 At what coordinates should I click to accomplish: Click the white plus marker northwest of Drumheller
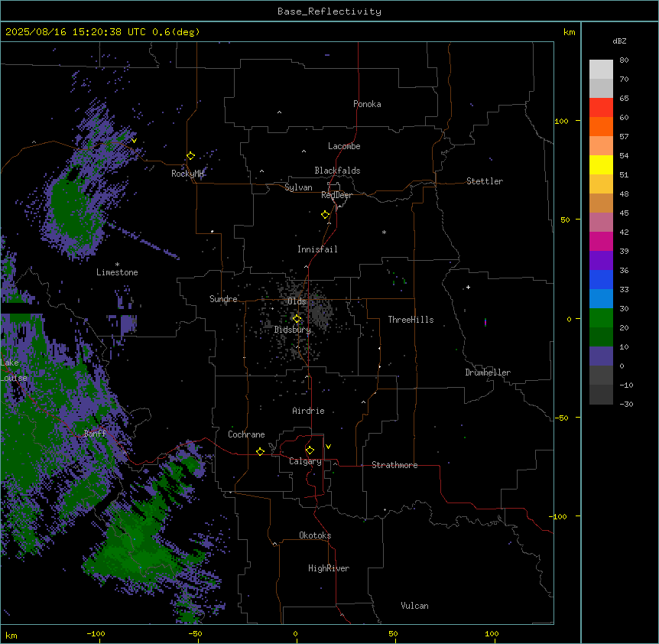(468, 287)
